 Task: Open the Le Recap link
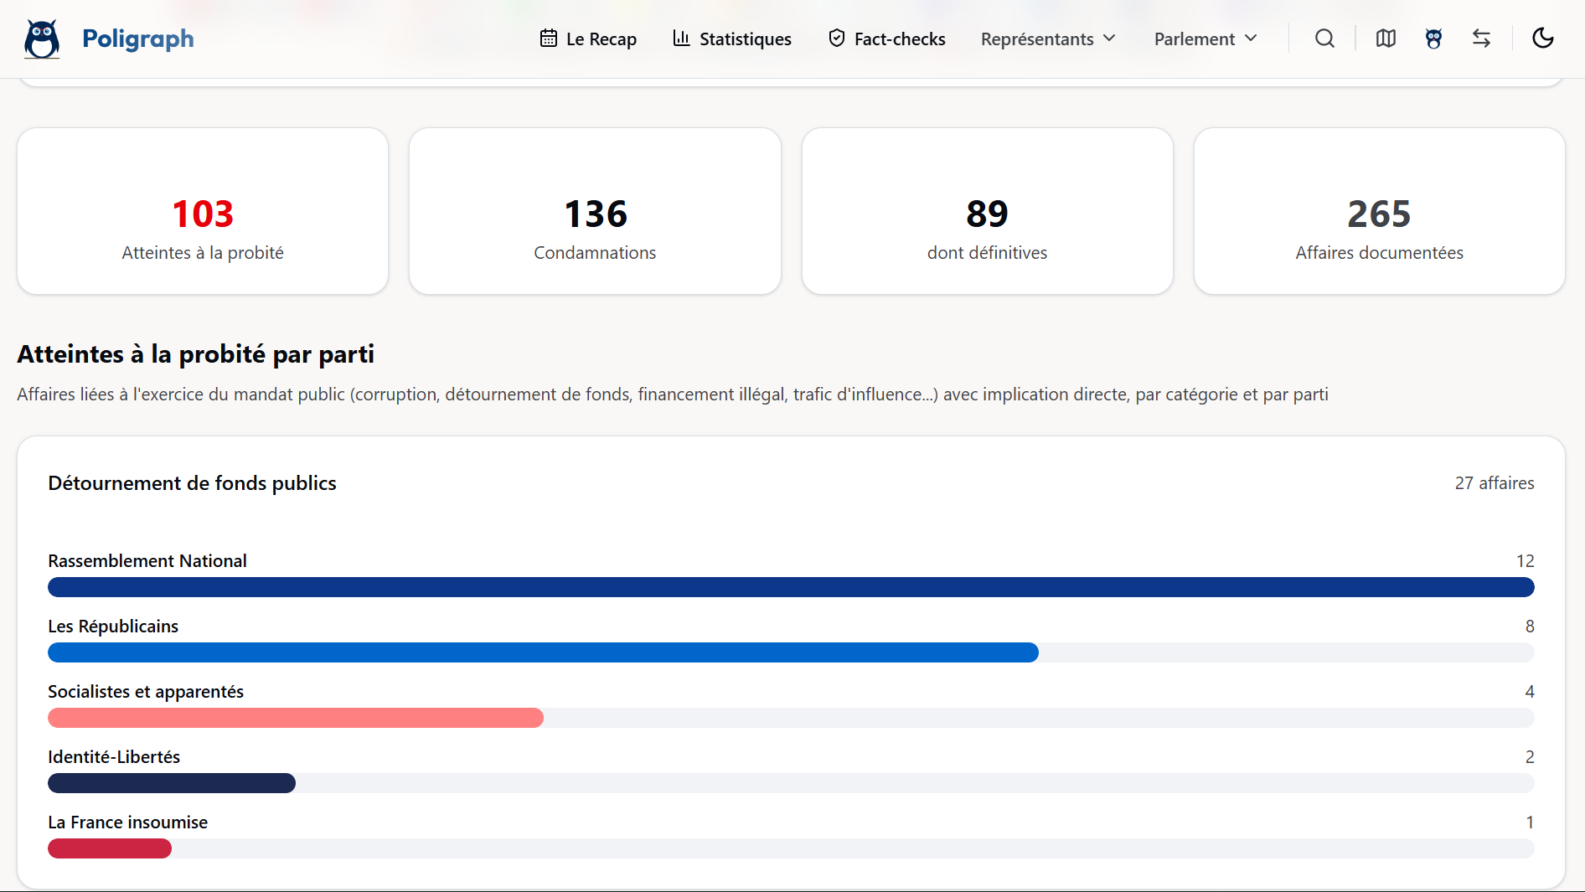(x=601, y=39)
